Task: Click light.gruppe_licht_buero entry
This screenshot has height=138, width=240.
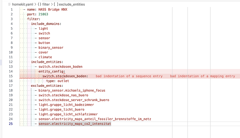Action: tap(61, 109)
